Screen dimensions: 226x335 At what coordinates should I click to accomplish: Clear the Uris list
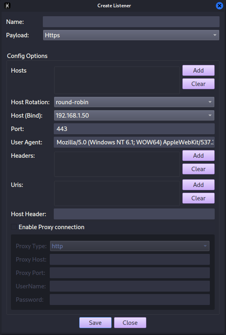click(199, 198)
